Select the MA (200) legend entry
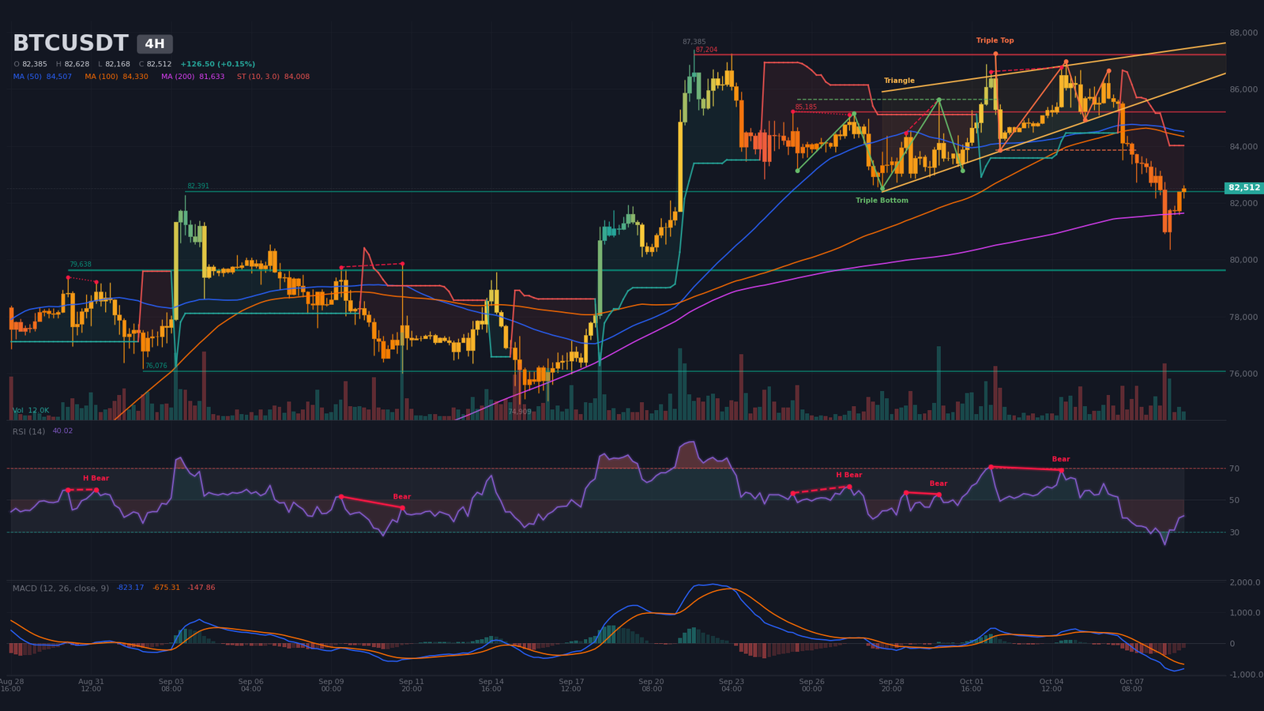The height and width of the screenshot is (711, 1264). 193,77
